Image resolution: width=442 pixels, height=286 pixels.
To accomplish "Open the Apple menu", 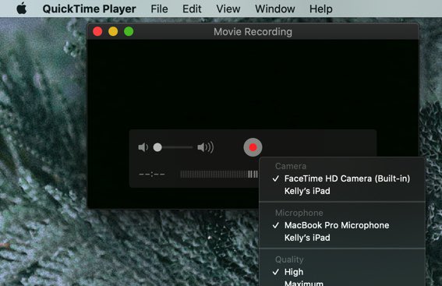I will point(22,9).
